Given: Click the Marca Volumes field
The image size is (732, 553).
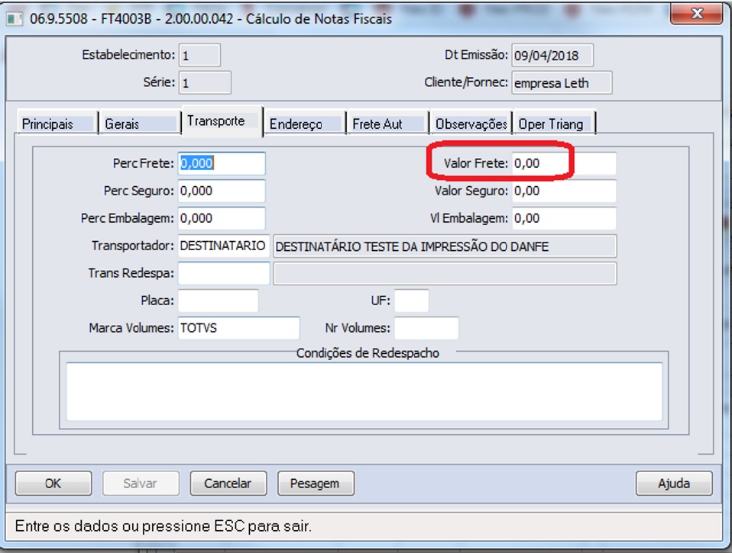Looking at the screenshot, I should (238, 328).
